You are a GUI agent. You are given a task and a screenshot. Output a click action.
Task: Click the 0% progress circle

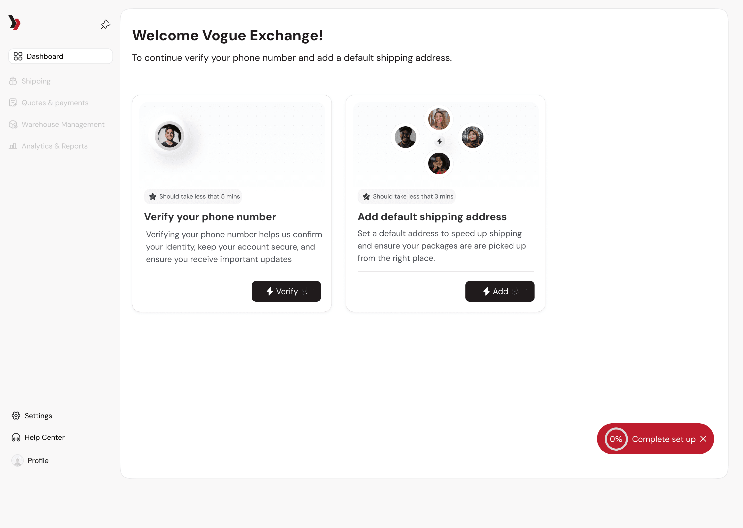coord(616,439)
